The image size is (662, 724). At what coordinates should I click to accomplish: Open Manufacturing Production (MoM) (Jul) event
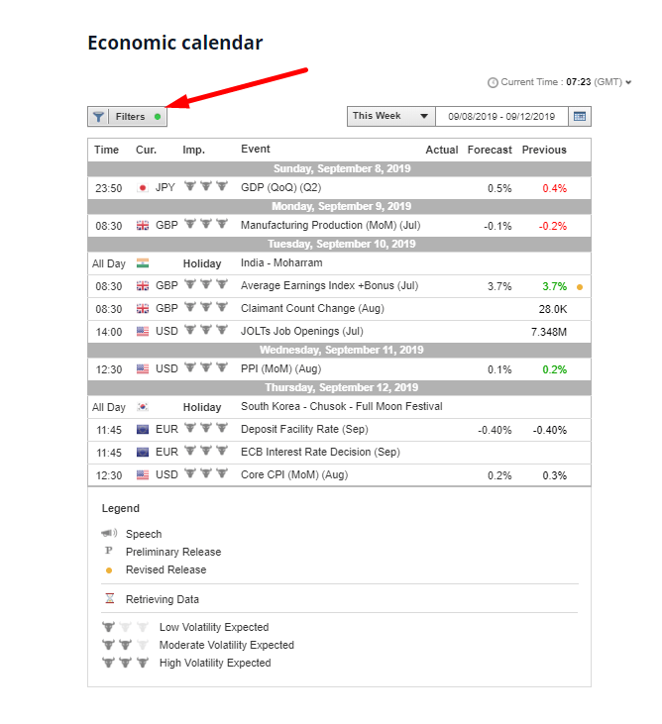pyautogui.click(x=330, y=225)
